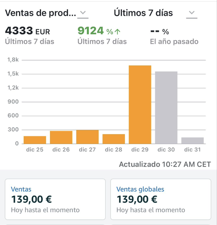This screenshot has height=225, width=217.
Task: Select the gray dic 30 bar
Action: 166,107
